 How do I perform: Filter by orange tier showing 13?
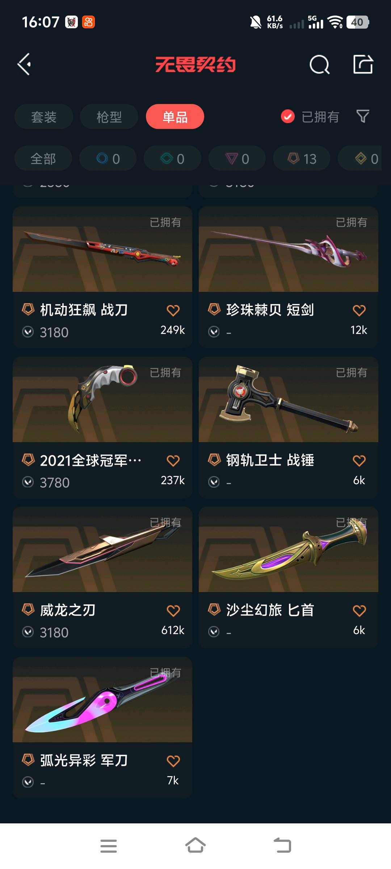302,159
